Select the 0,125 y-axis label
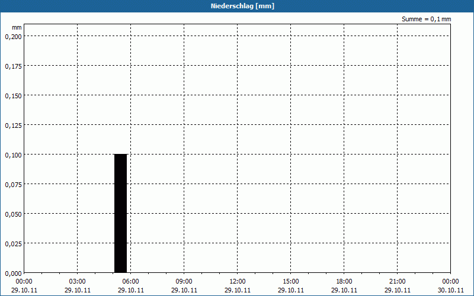The image size is (474, 296). (13, 125)
